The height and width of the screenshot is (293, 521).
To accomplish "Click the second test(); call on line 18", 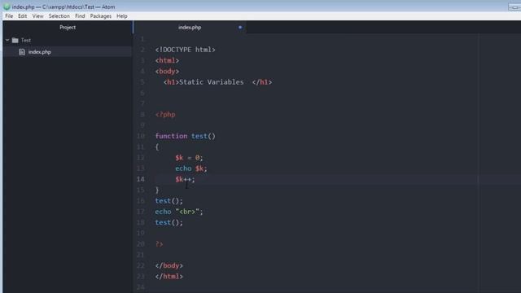I will point(169,222).
